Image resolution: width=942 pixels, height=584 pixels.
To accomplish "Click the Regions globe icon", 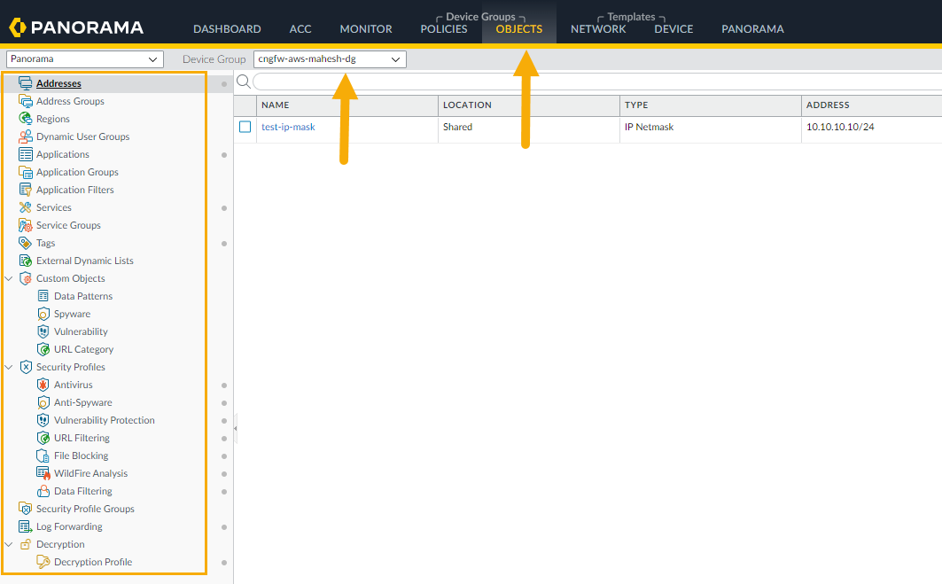I will tap(26, 119).
